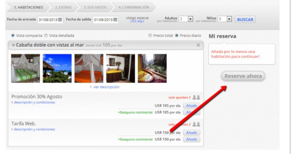
Task: Expand descripción y condiciones under Tarifa Web
Action: tap(34, 129)
